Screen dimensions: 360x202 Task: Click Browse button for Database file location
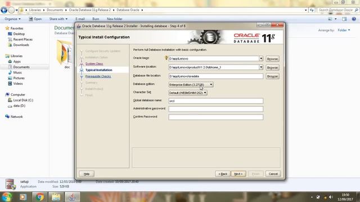pos(272,76)
